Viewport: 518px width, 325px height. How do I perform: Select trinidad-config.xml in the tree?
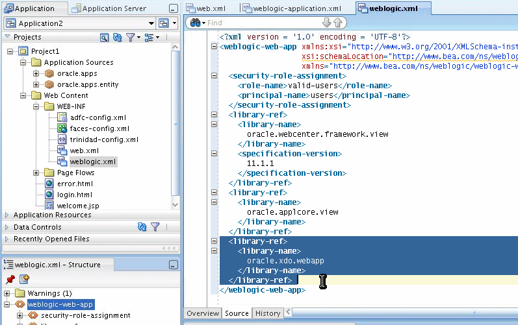pos(104,139)
